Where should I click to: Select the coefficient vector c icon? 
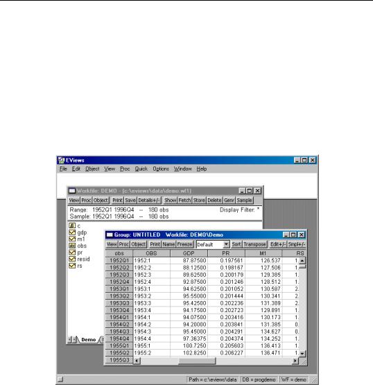(72, 225)
